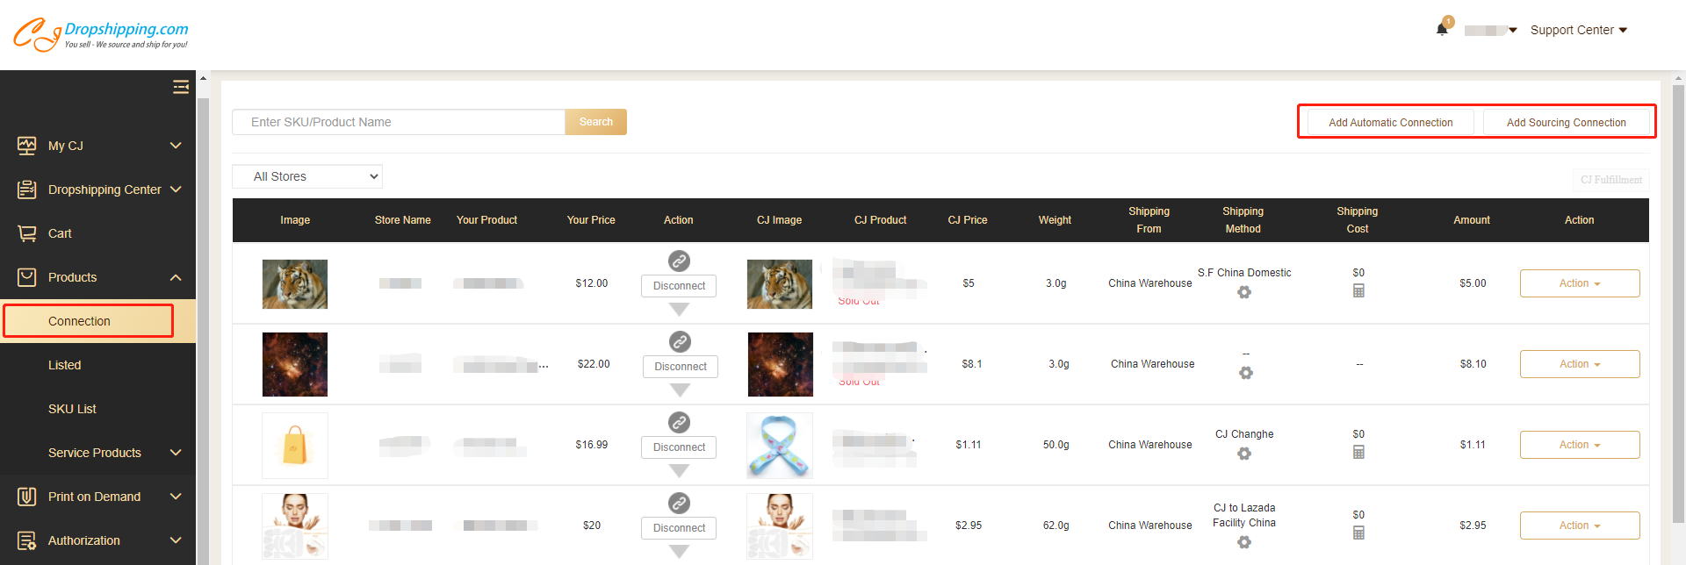Viewport: 1686px width, 565px height.
Task: Open the Listed sidebar menu item
Action: point(65,365)
